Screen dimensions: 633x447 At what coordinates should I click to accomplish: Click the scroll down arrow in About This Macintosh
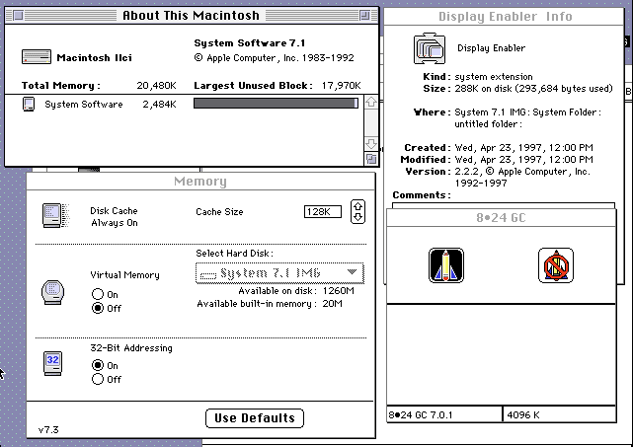click(x=371, y=143)
